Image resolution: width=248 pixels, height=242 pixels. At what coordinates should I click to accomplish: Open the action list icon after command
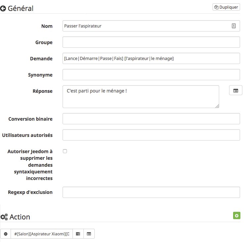pos(78,234)
